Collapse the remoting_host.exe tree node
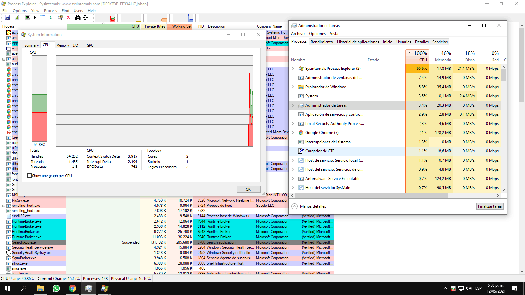This screenshot has height=295, width=525. (4, 206)
